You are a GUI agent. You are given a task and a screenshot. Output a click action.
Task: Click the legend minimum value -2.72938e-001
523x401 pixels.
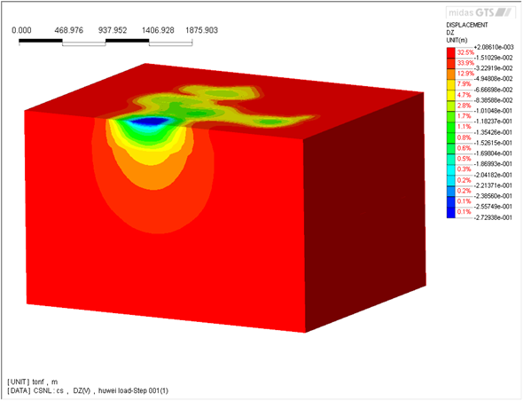click(494, 217)
